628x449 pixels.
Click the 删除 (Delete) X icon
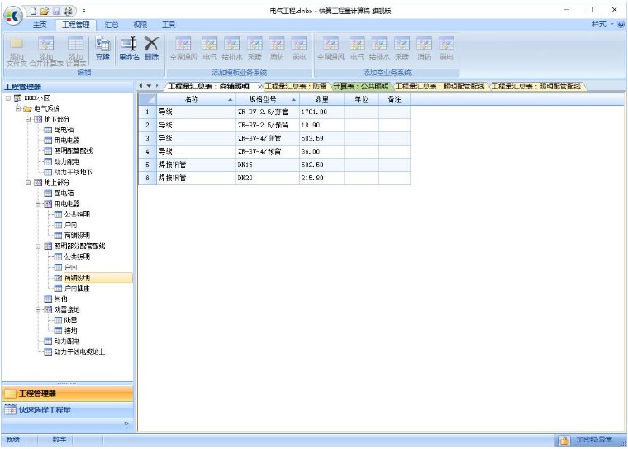point(151,46)
